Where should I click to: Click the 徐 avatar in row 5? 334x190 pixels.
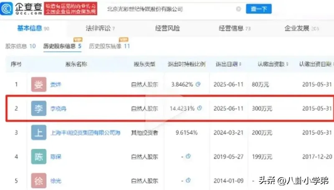tap(38, 181)
